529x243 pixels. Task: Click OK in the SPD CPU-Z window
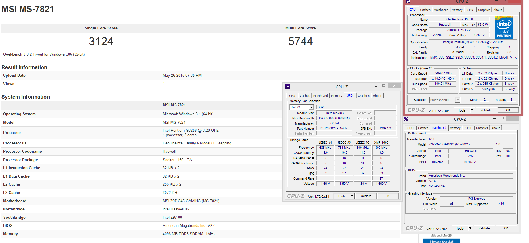388,196
